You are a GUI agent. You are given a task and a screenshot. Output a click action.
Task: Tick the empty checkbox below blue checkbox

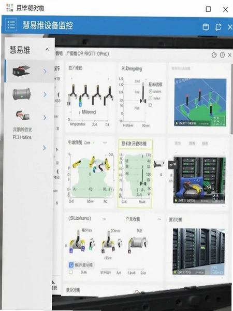click(71, 272)
